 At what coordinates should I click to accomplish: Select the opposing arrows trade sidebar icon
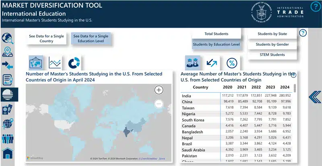[8, 65]
